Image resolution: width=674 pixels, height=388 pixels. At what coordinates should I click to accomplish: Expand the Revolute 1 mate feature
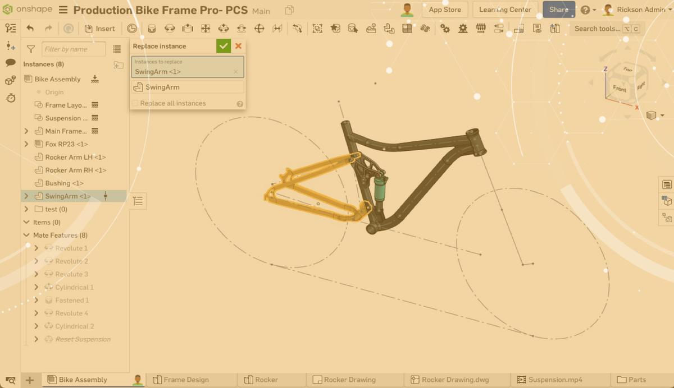36,248
